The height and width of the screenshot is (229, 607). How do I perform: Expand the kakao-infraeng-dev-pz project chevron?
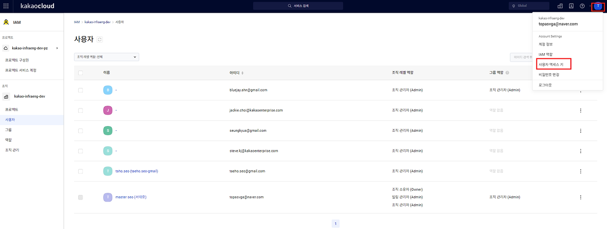57,48
